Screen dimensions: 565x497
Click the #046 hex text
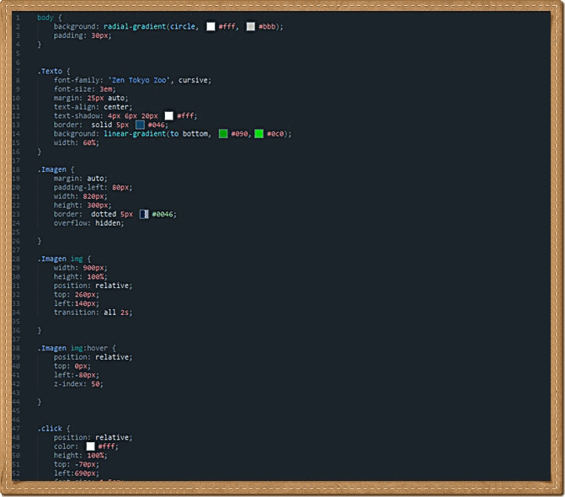[x=157, y=125]
